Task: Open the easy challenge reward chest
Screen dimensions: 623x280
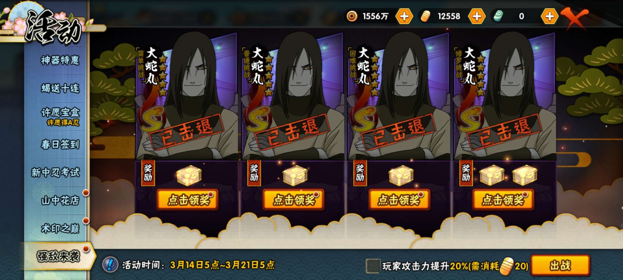Action: (x=189, y=175)
